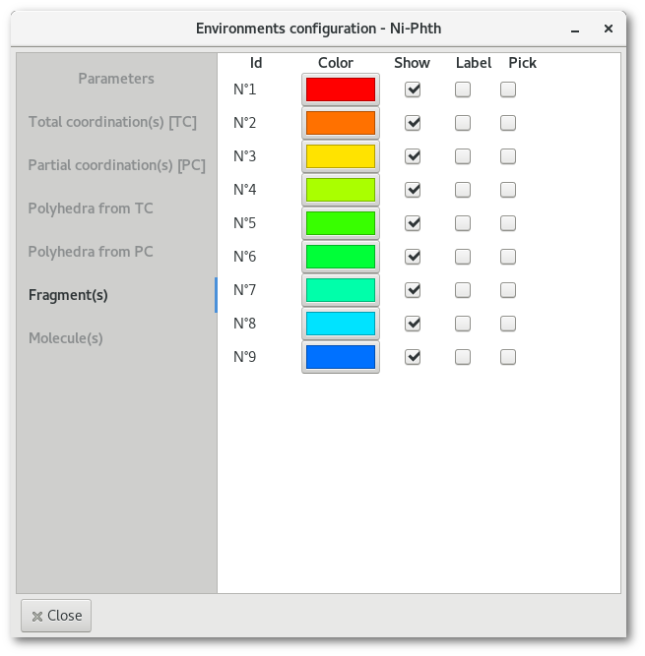The image size is (645, 656).
Task: Enable Pick checkbox for fragment N°3
Action: coord(508,156)
